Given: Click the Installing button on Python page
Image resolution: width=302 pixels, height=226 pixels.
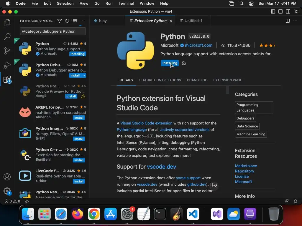Looking at the screenshot, I should 170,63.
